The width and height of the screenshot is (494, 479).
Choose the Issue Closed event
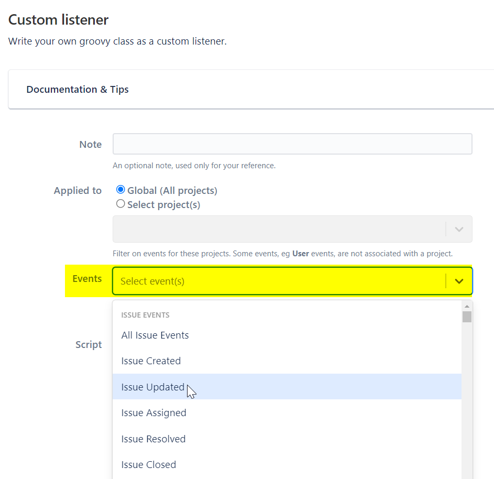point(149,465)
